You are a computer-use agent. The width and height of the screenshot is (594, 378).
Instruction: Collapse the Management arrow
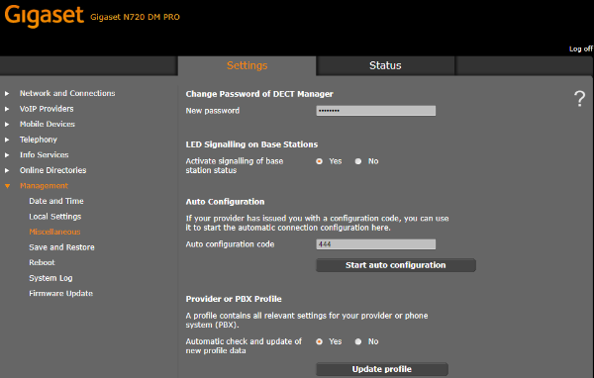(x=7, y=186)
